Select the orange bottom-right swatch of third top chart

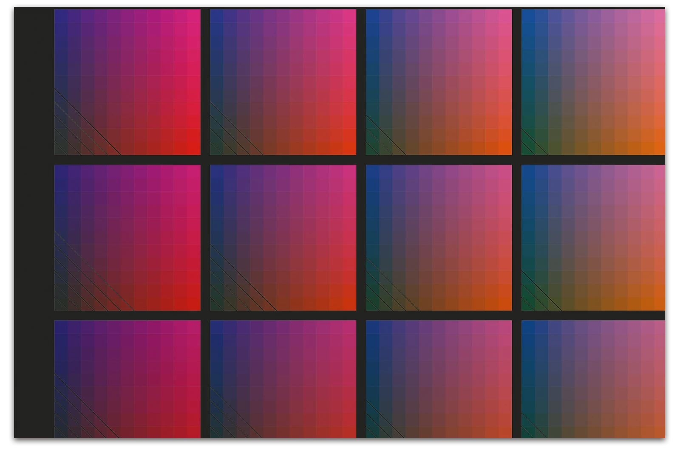[505, 148]
